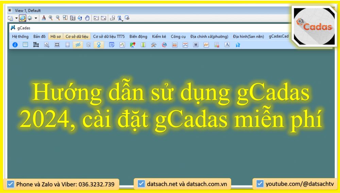Expand the View Attributes dropdown arrow
Viewport: 340px width, 193px height.
(16, 18)
